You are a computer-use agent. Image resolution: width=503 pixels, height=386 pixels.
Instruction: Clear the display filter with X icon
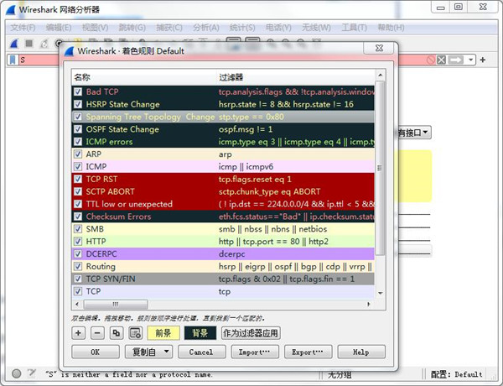click(442, 60)
